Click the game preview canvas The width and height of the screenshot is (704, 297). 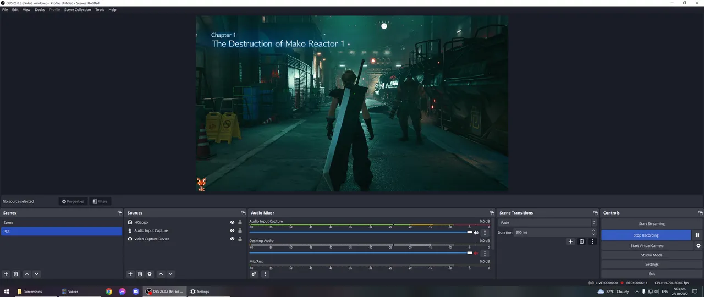[x=352, y=103]
